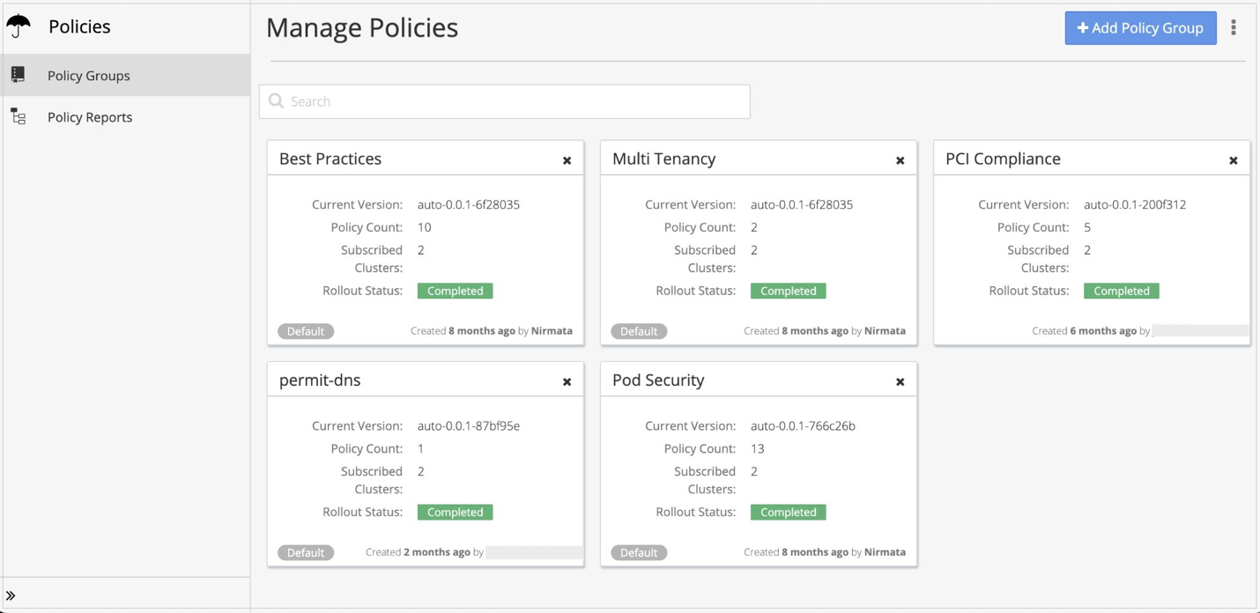Remove the Best Practices policy group
Image resolution: width=1260 pixels, height=613 pixels.
coord(567,160)
